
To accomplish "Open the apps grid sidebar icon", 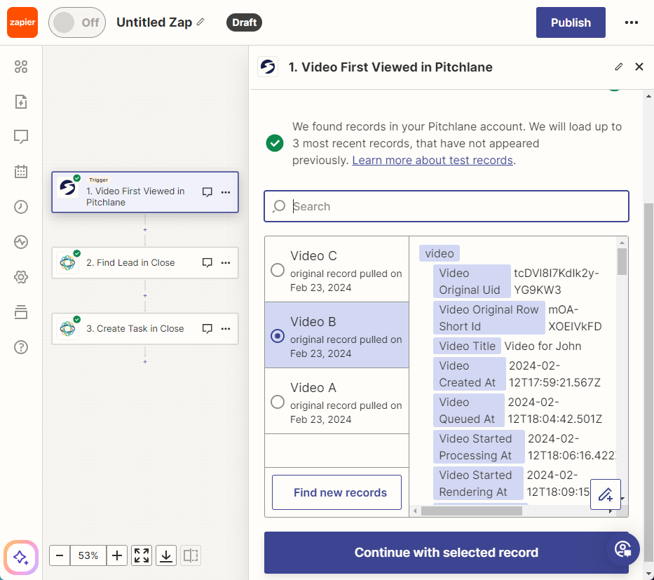I will point(21,67).
